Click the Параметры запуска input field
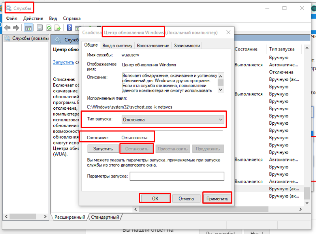Viewport: 316px width, 234px height. 177,176
